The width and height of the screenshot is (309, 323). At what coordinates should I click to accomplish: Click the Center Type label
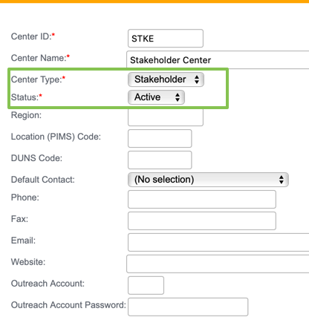click(x=38, y=79)
